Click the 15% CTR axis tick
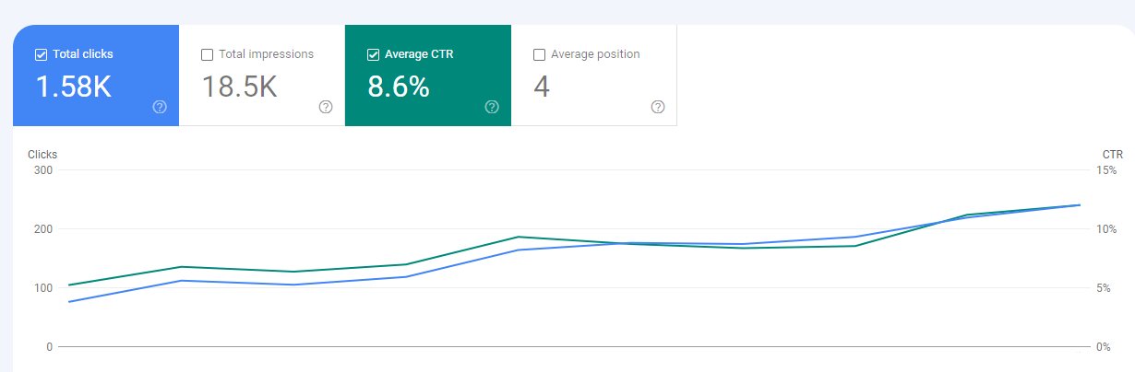This screenshot has width=1135, height=372. point(1106,170)
